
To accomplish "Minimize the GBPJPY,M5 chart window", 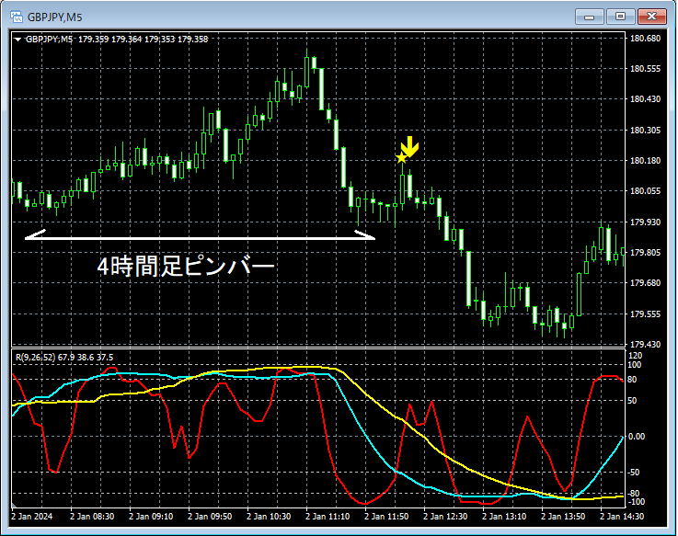I will click(x=589, y=17).
